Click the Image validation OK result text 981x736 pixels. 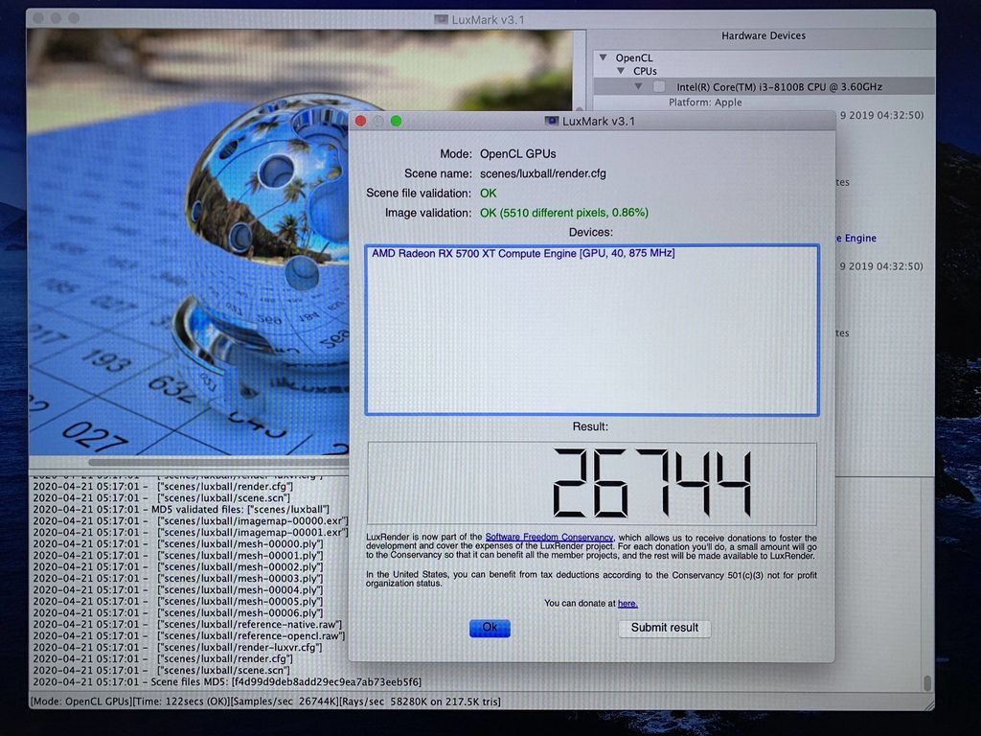563,213
